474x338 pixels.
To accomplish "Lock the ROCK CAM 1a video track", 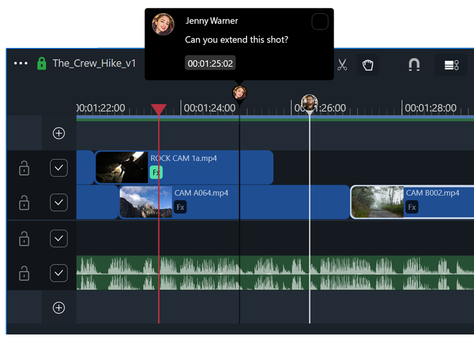I will (x=24, y=168).
